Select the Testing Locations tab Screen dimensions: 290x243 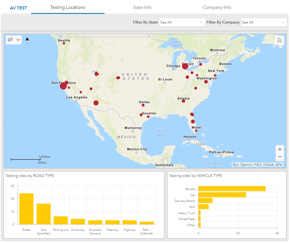(x=68, y=7)
